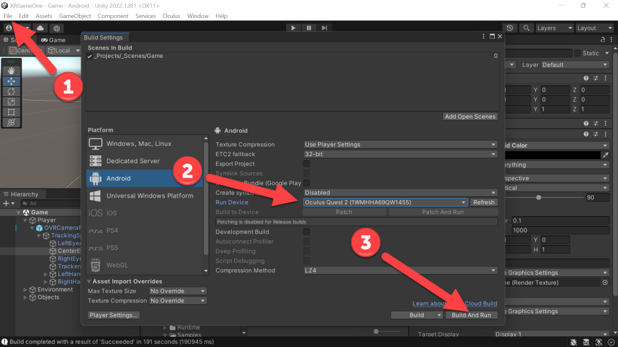This screenshot has height=347, width=618.
Task: Click the black Background color swatch
Action: (x=553, y=155)
